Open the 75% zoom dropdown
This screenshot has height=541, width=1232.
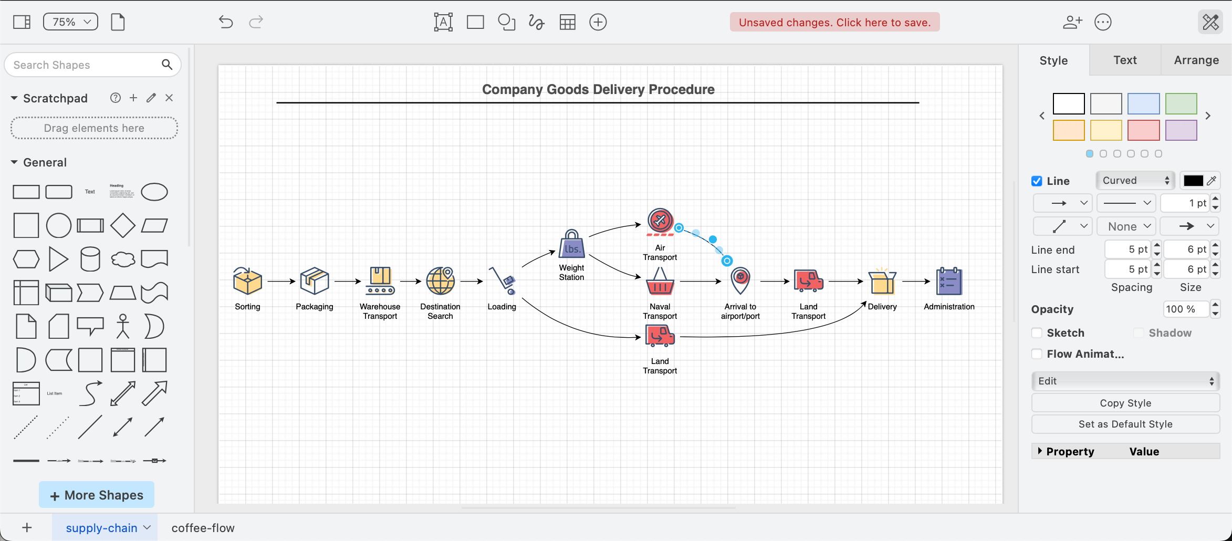70,22
